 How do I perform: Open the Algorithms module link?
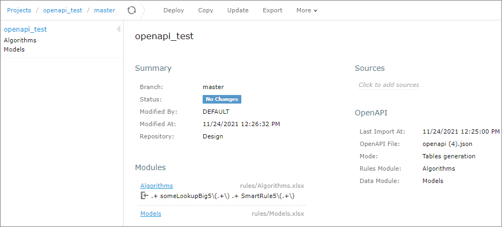(x=156, y=186)
